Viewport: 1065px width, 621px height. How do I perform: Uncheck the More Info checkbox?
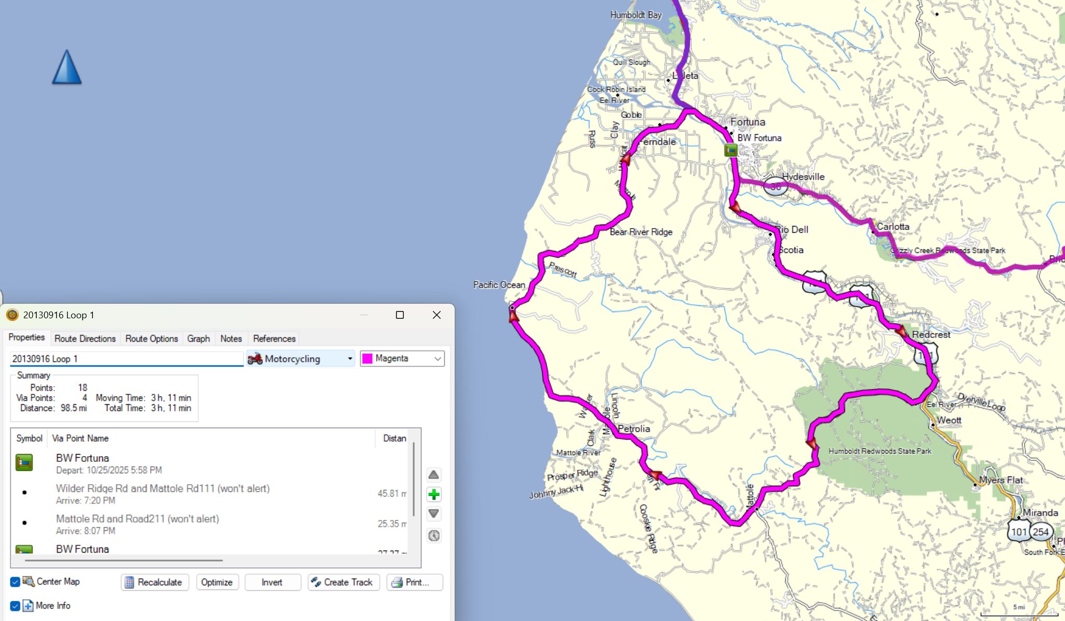coord(15,605)
